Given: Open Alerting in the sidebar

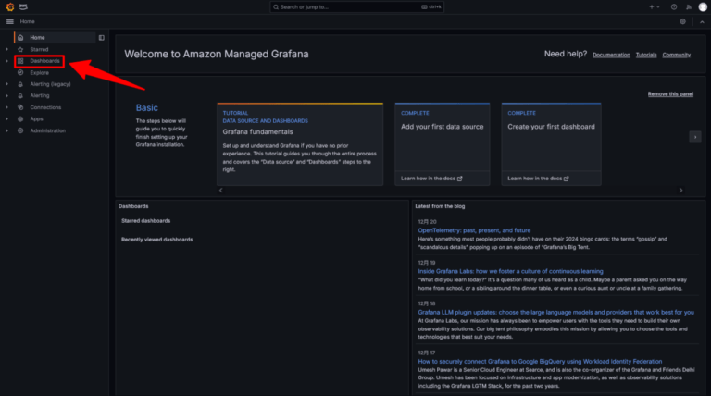Looking at the screenshot, I should 40,95.
